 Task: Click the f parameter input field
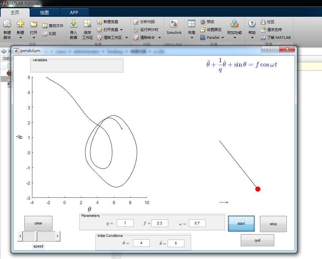(160, 223)
